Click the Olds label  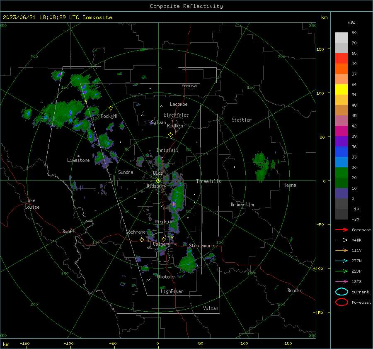coord(158,173)
